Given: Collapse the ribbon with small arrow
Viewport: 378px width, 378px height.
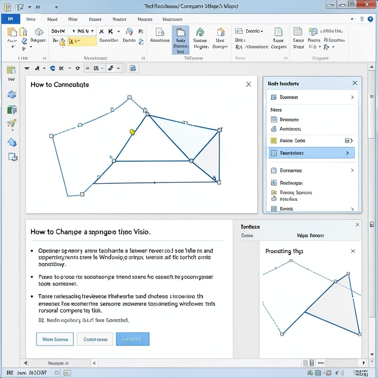Looking at the screenshot, I should 352,19.
